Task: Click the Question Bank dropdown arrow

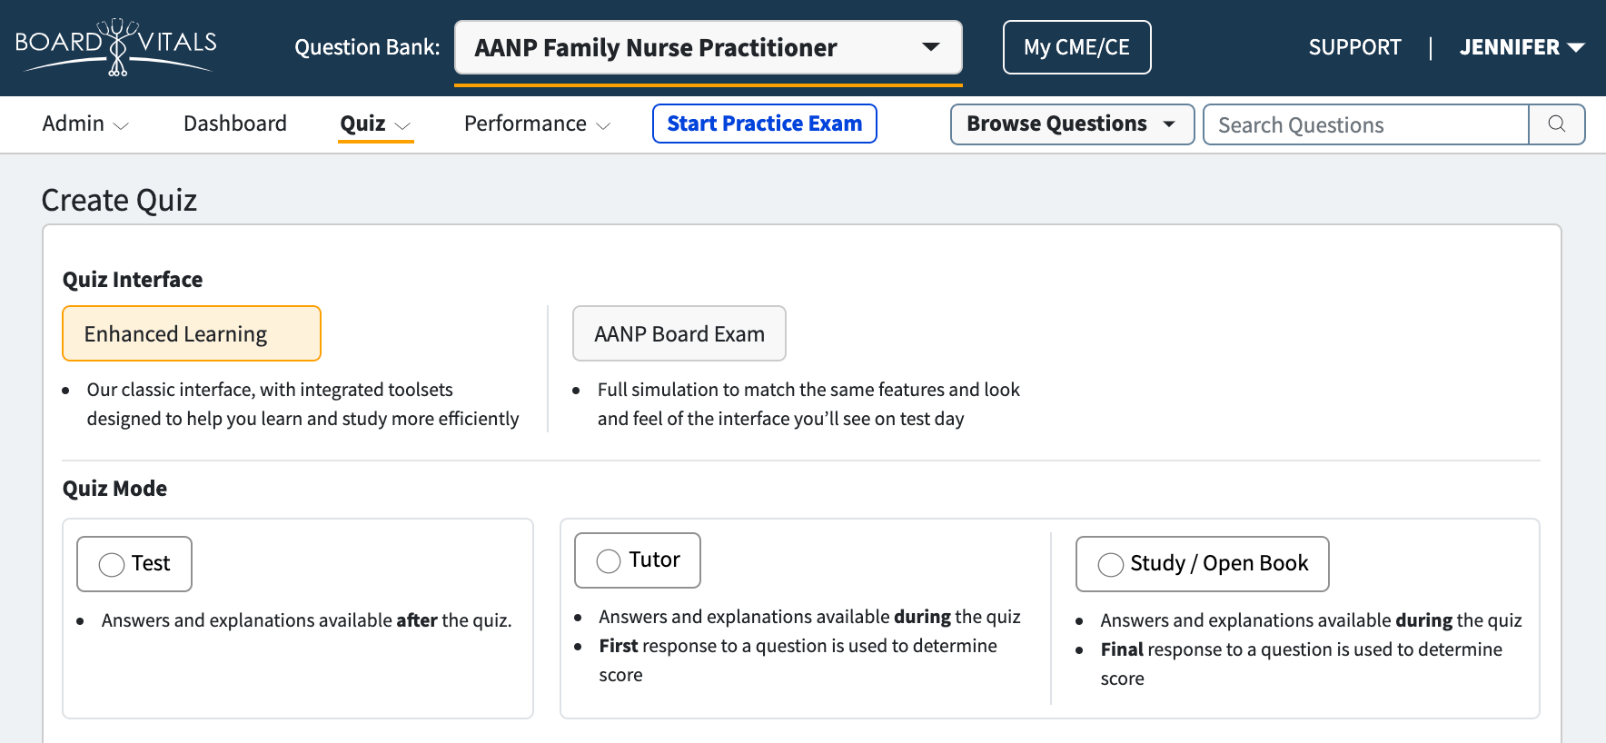Action: 931,47
